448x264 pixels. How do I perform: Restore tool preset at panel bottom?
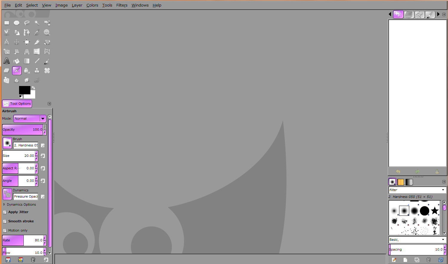click(x=21, y=260)
